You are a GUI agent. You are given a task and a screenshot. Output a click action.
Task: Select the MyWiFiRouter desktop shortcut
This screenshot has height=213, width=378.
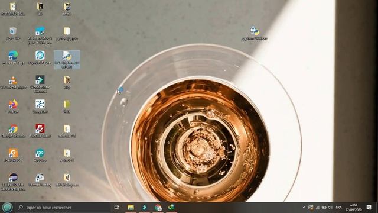(40, 58)
